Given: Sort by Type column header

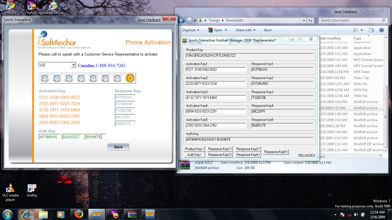Looking at the screenshot, I should 357,38.
